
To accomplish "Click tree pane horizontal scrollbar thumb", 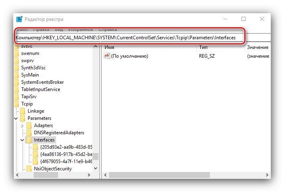I will tap(46, 175).
